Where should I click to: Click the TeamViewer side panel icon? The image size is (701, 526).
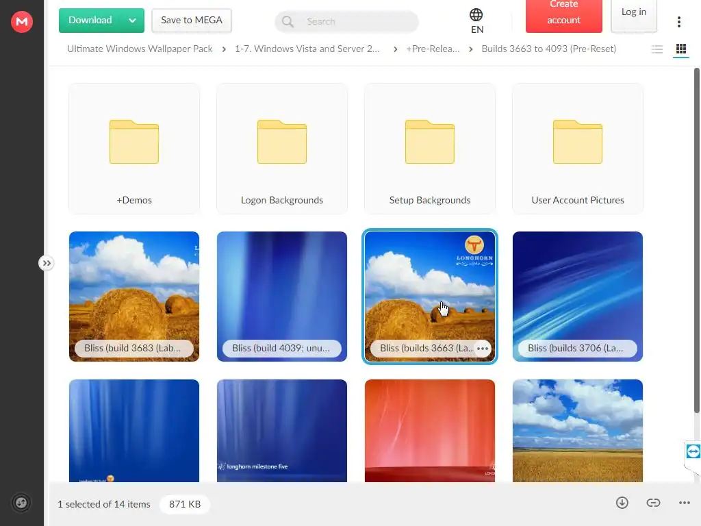tap(693, 452)
